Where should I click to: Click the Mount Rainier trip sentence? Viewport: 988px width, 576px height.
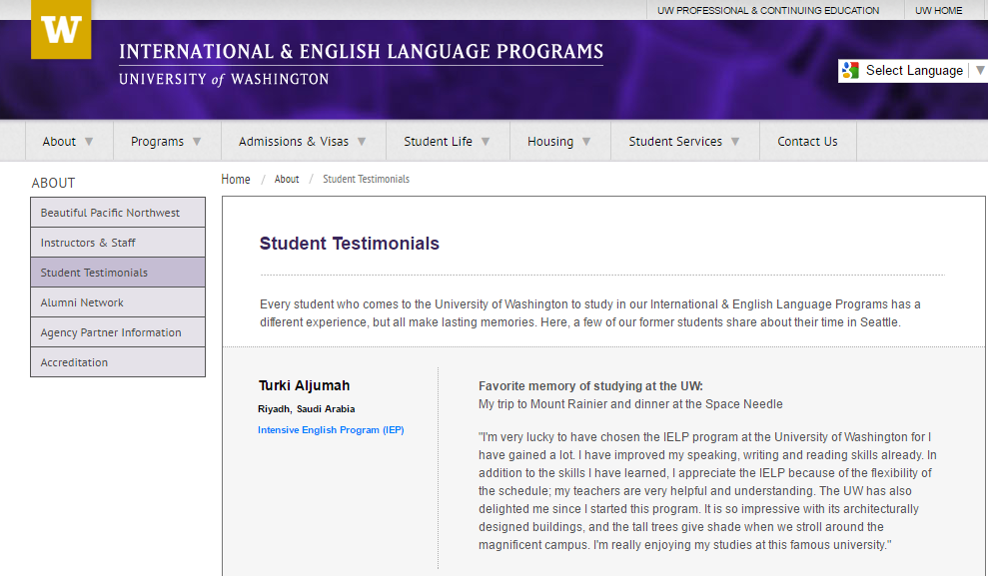pos(630,404)
